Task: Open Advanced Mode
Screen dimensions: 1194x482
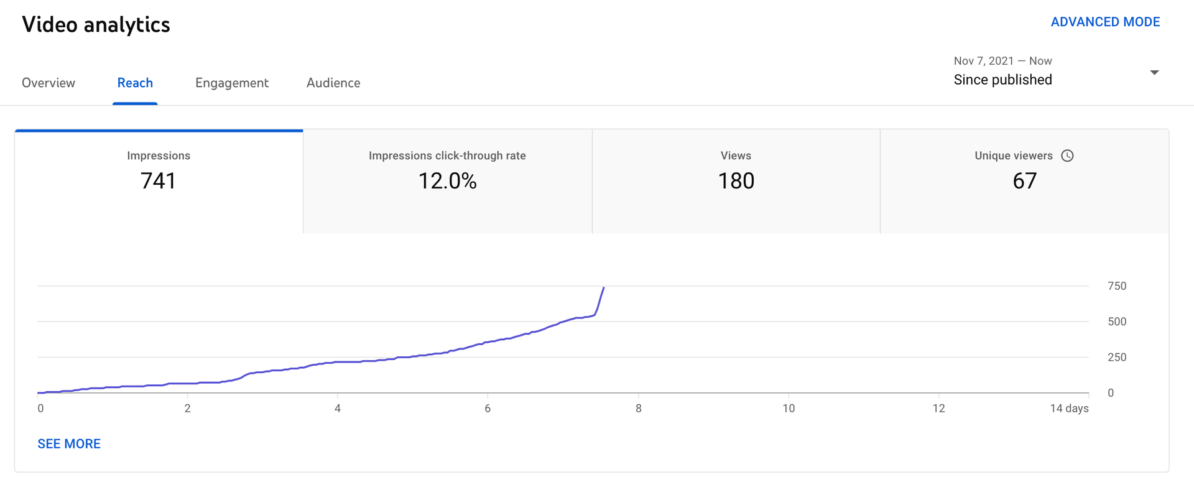Action: [1105, 22]
